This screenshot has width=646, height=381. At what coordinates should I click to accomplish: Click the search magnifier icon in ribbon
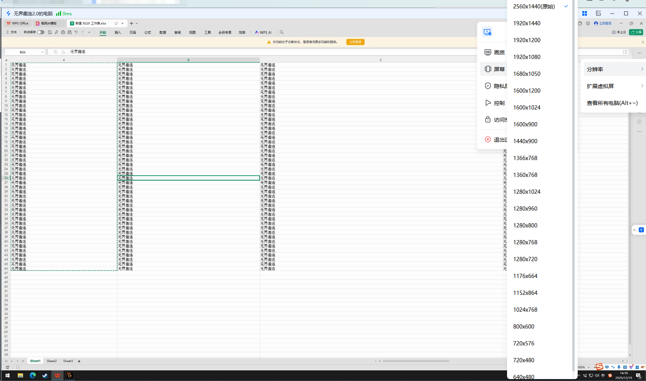click(x=282, y=33)
